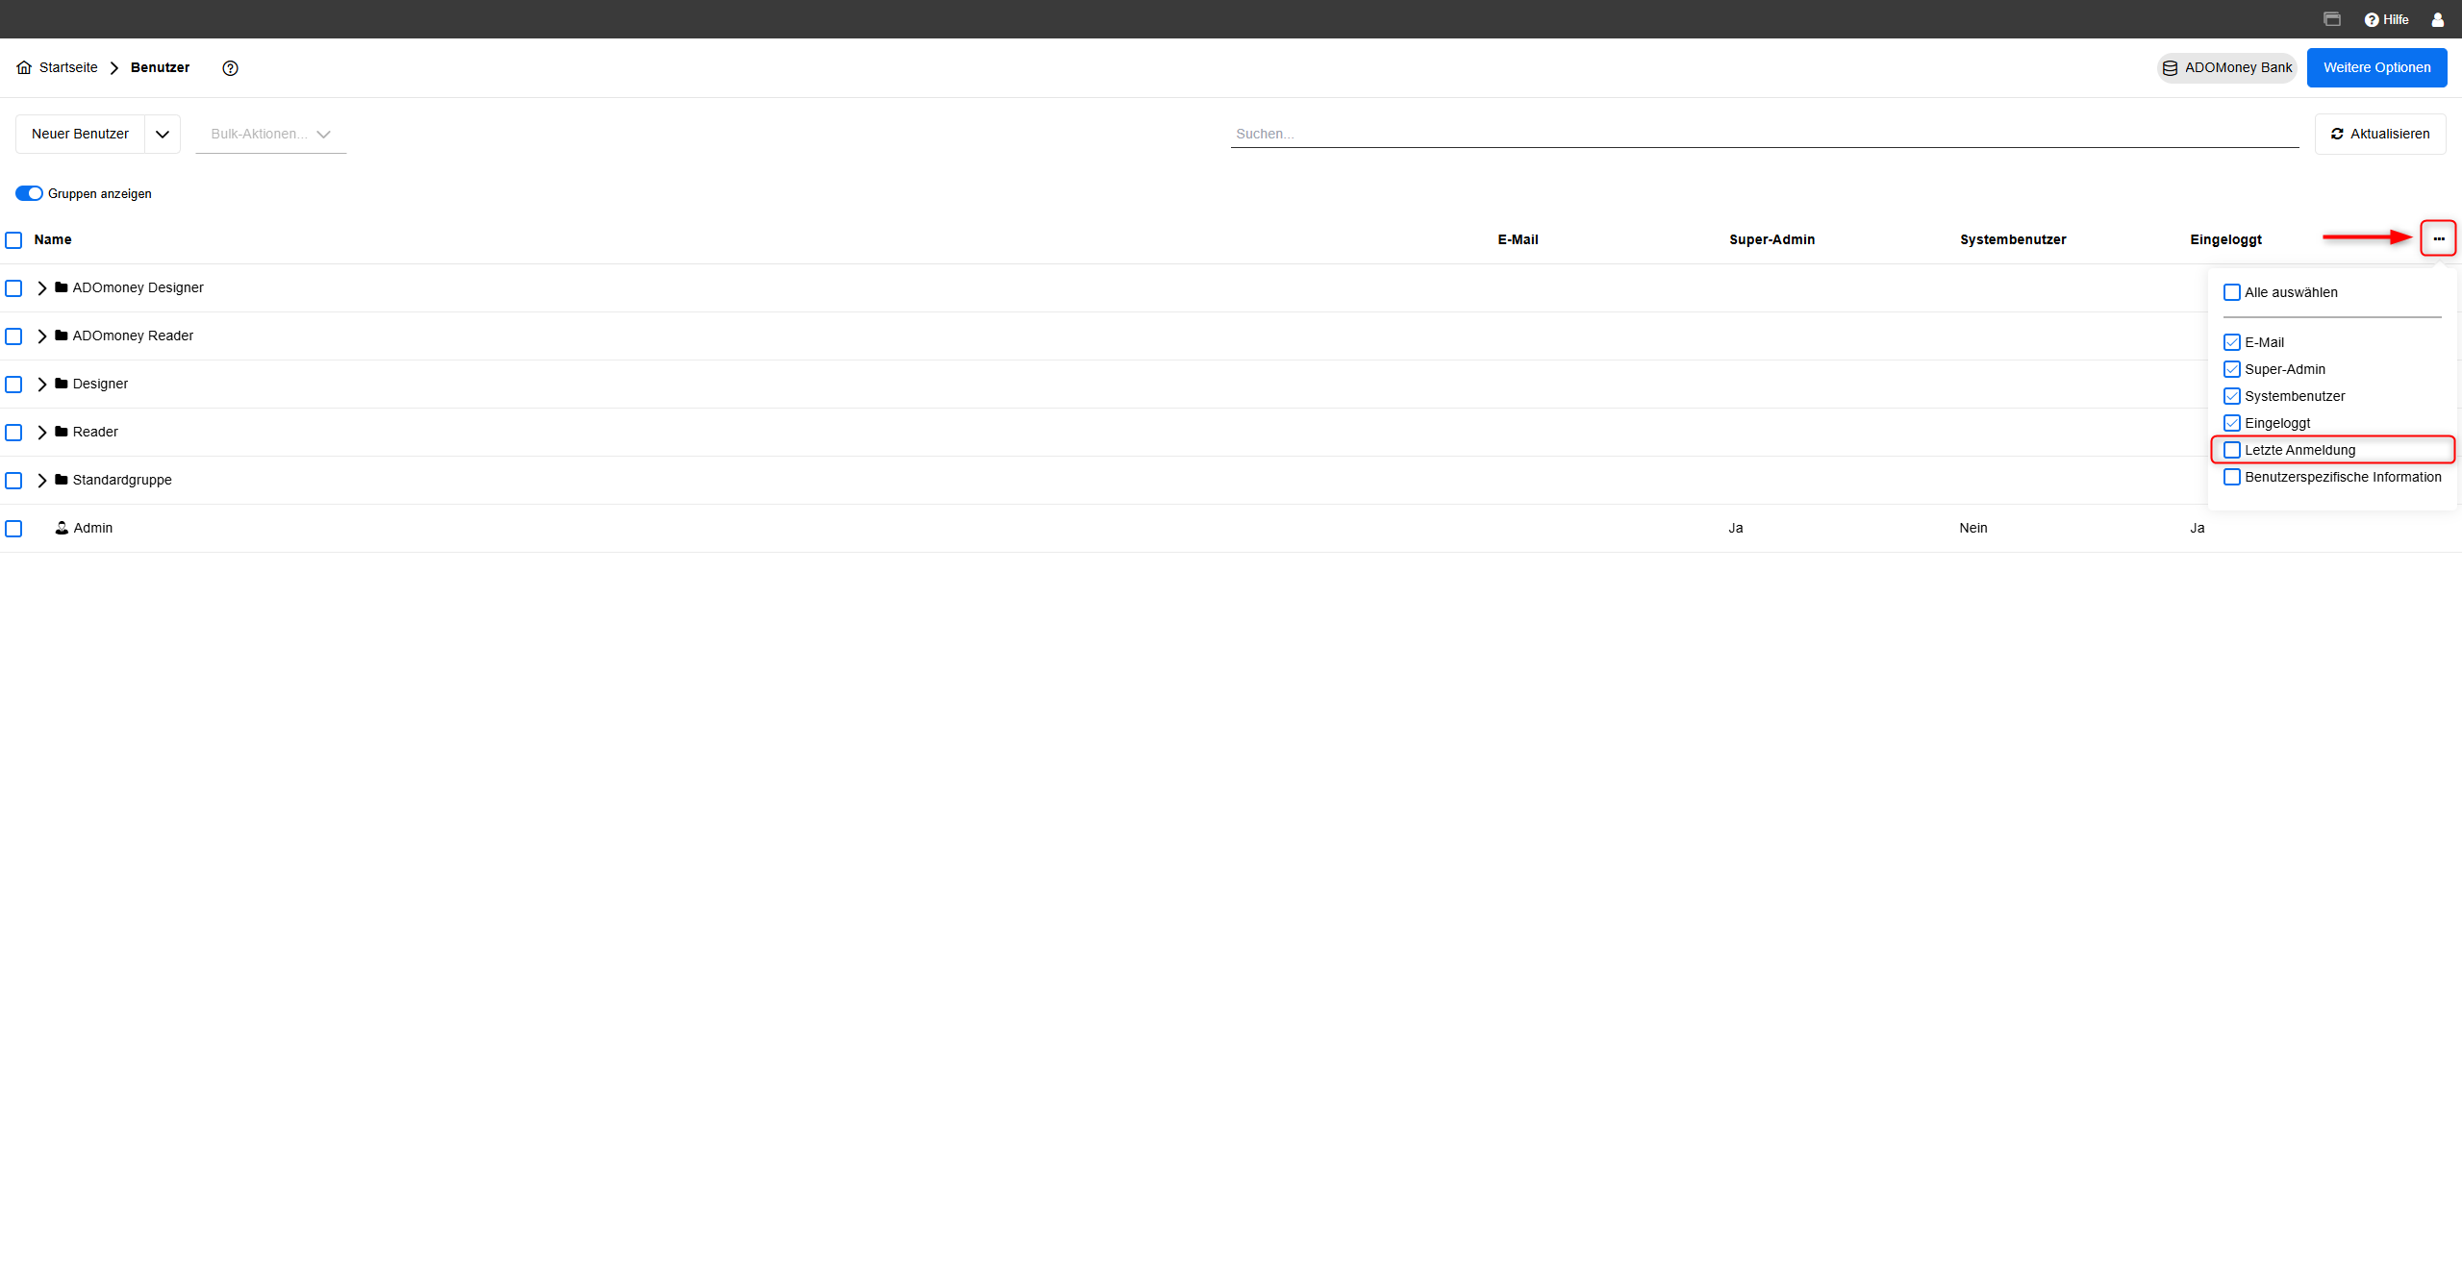Click the window icon in top bar

click(x=2332, y=19)
